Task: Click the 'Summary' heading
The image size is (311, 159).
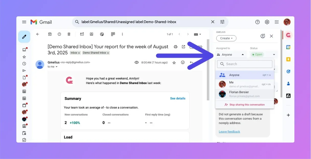Action: pos(73,99)
